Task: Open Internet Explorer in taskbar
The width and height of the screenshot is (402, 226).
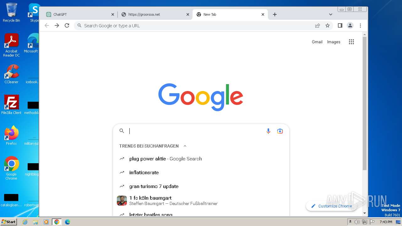Action: point(25,222)
